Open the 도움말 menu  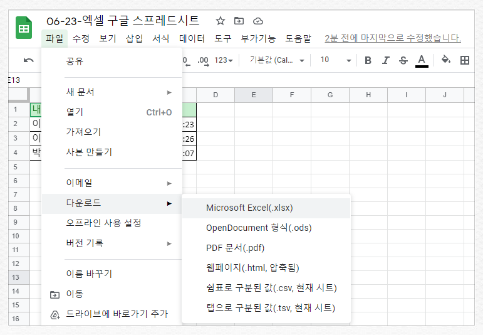pos(298,38)
